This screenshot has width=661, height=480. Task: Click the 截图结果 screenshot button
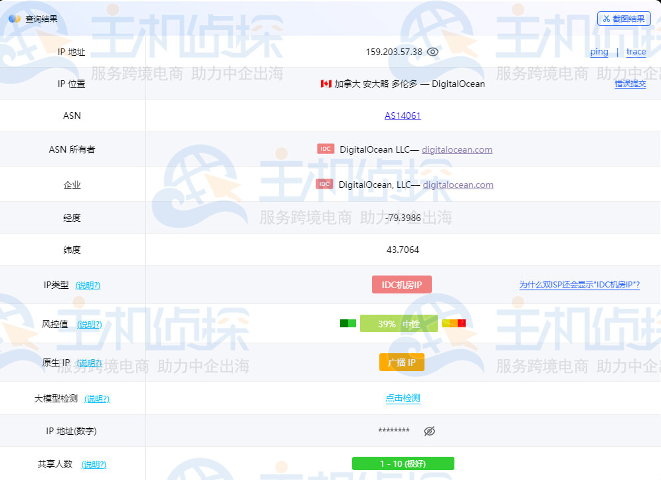(624, 19)
